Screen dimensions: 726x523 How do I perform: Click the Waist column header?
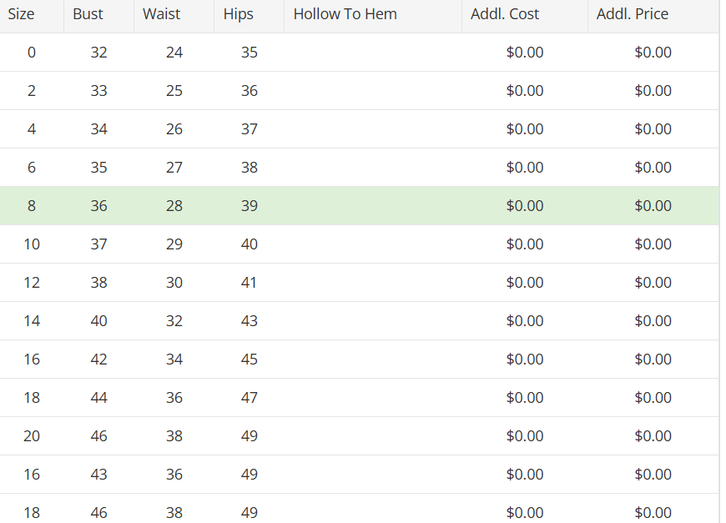(x=174, y=14)
